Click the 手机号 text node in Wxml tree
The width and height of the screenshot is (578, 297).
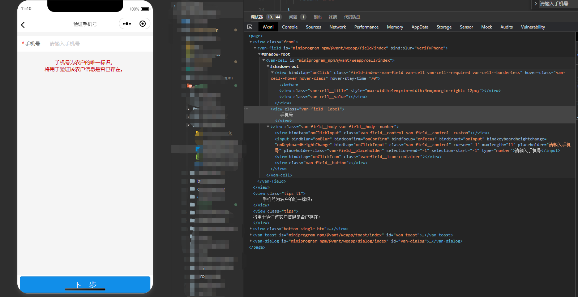coord(287,115)
